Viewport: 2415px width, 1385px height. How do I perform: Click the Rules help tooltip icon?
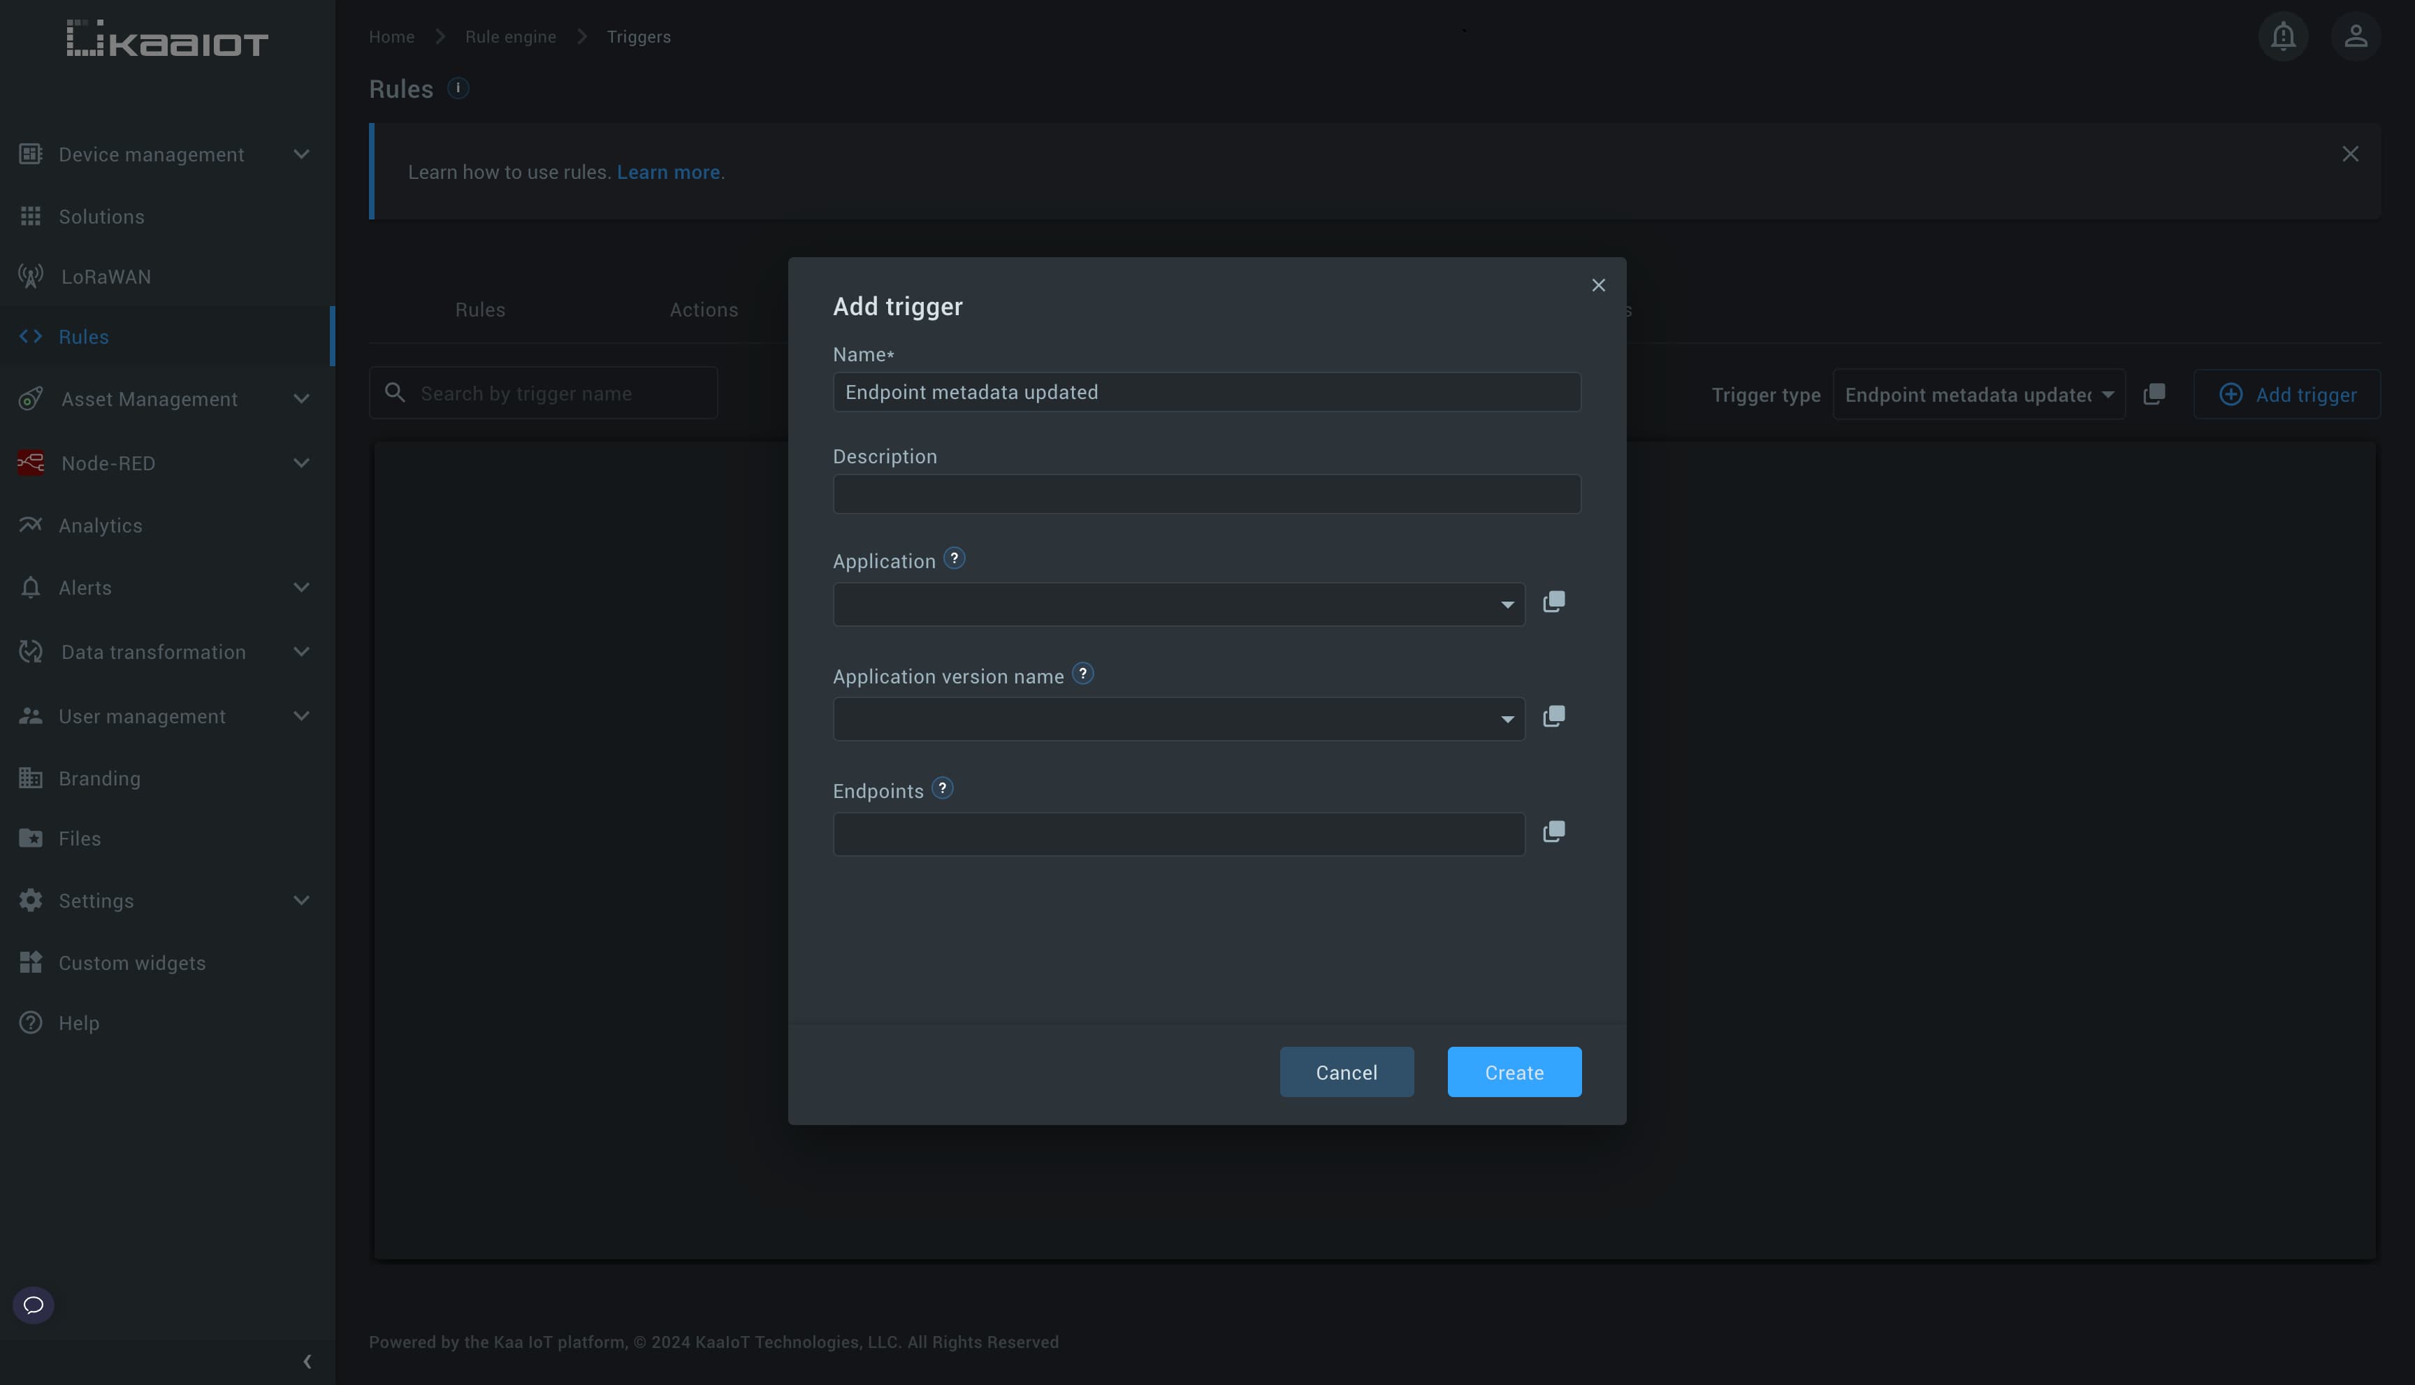click(458, 88)
